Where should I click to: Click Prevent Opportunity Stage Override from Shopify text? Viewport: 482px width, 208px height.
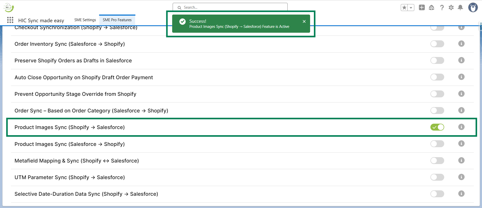pos(75,94)
